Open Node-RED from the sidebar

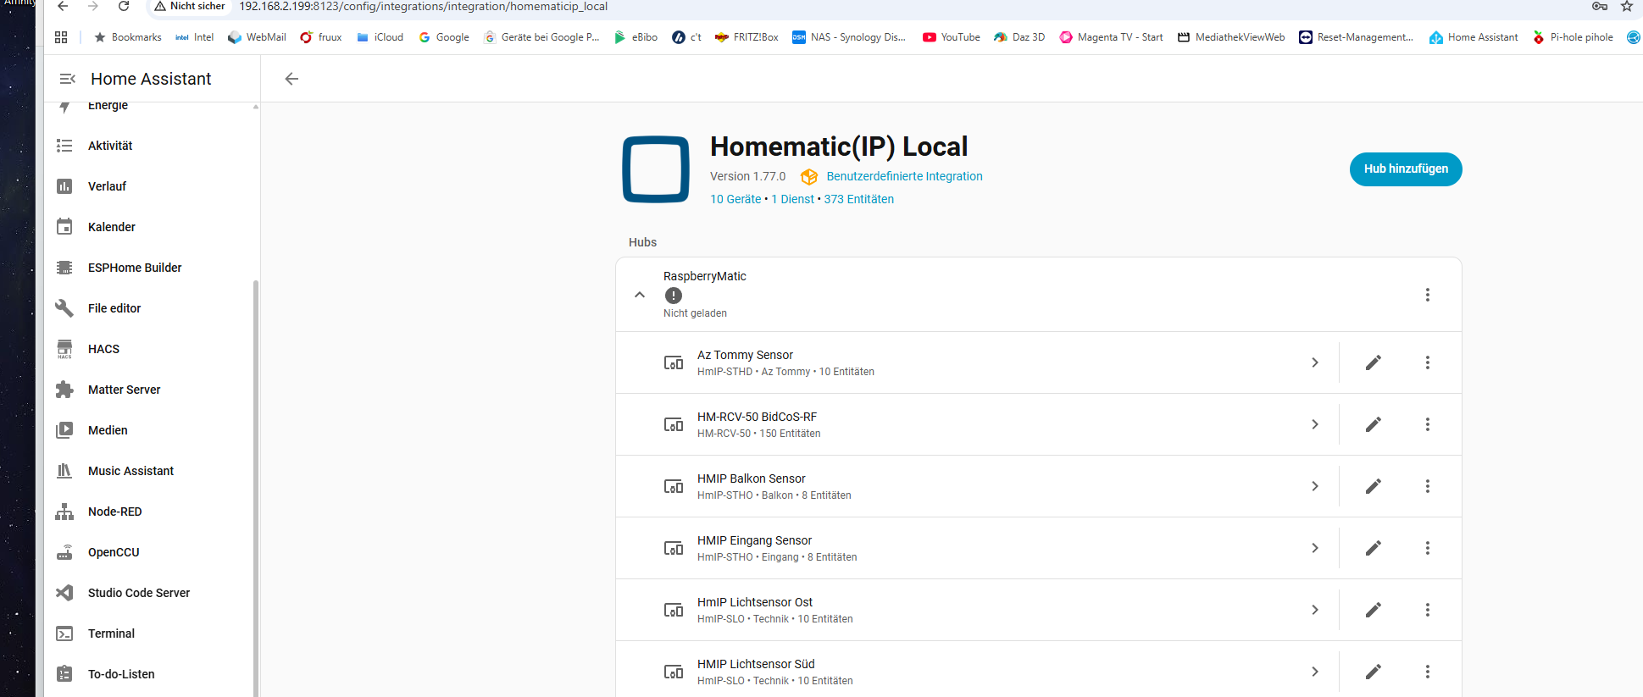click(114, 512)
